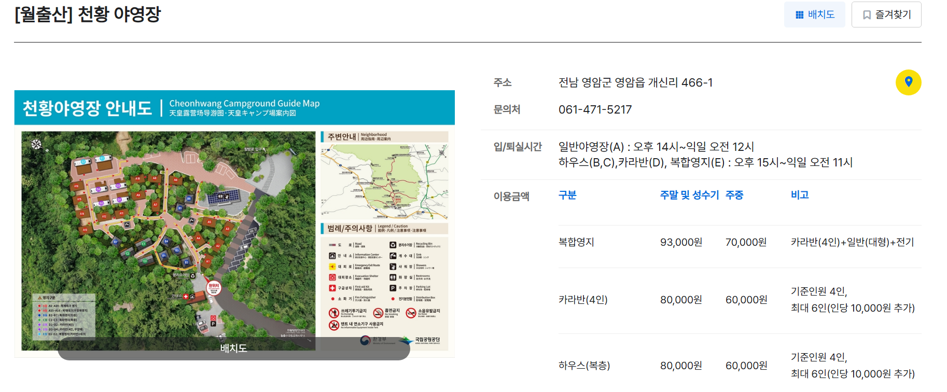947x392 pixels.
Task: Select the 복합영지 row label
Action: coord(576,242)
